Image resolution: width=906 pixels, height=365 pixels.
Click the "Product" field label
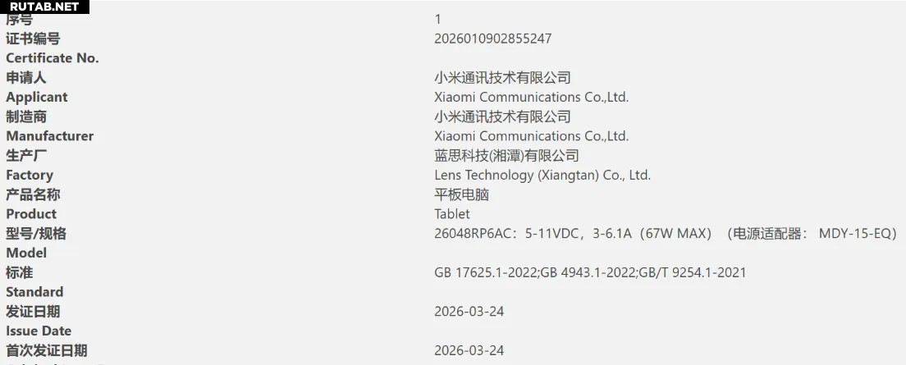pos(31,214)
